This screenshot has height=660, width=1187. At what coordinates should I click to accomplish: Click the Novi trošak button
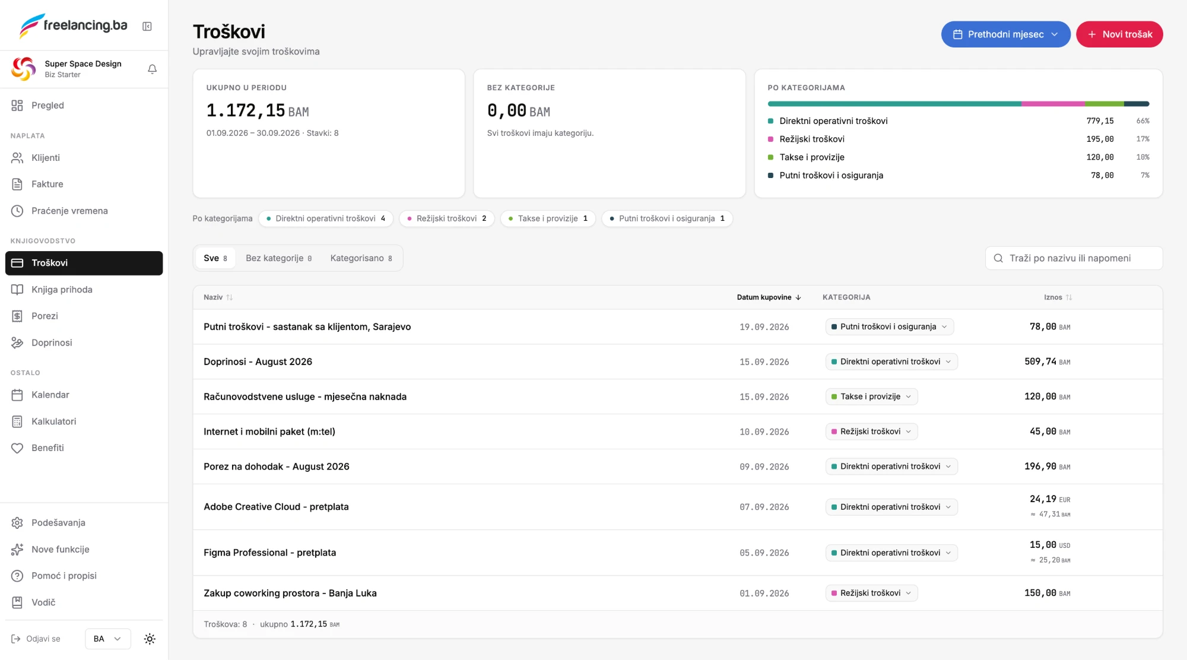click(1119, 34)
